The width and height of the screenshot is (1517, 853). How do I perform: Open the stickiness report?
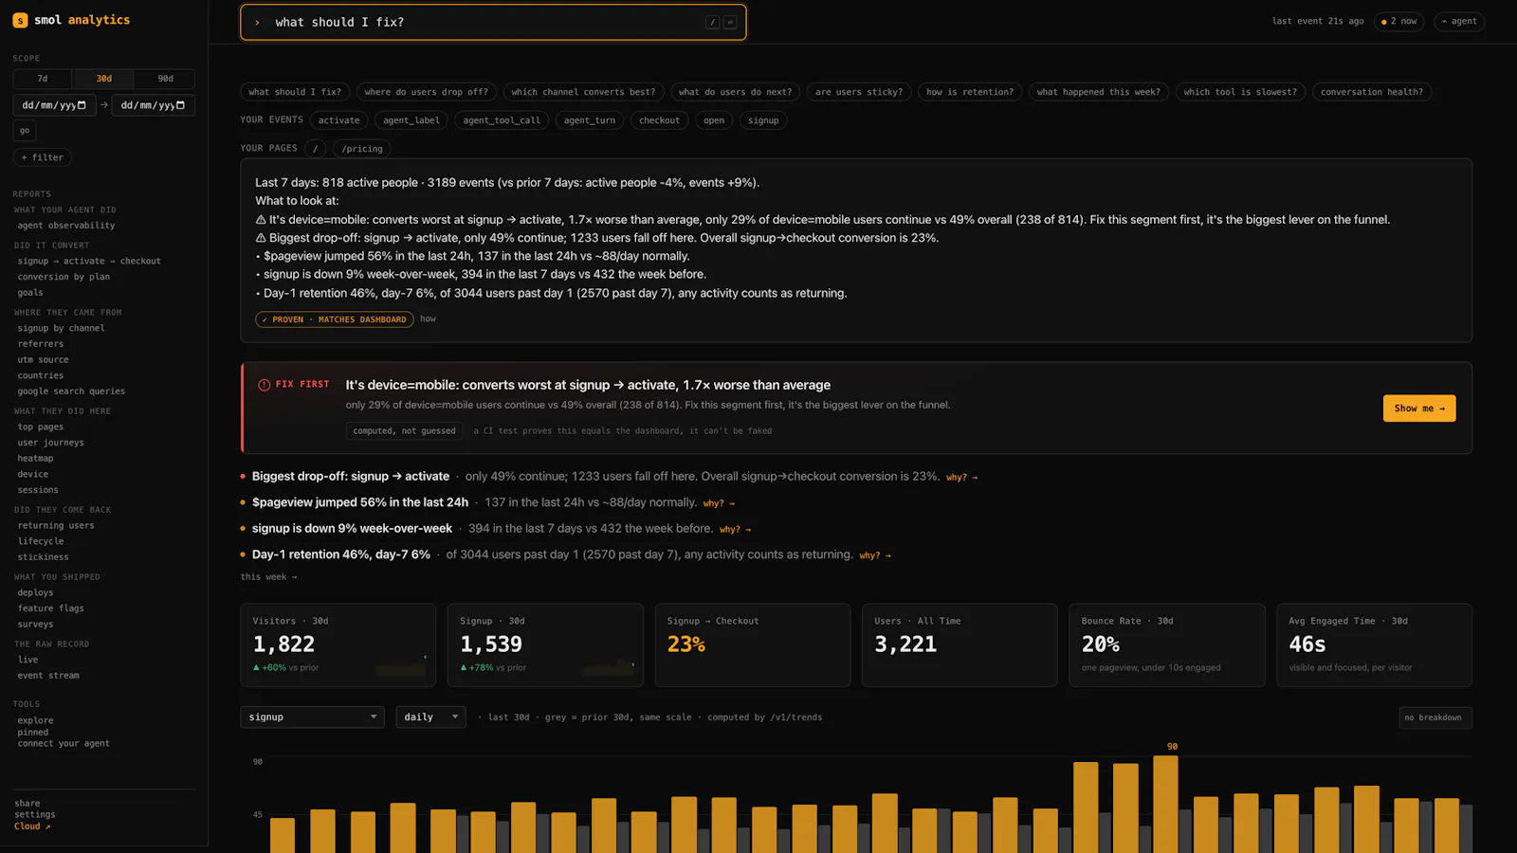pyautogui.click(x=43, y=557)
